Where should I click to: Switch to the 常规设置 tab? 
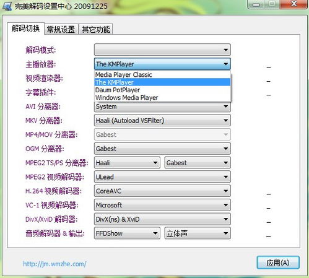click(61, 29)
